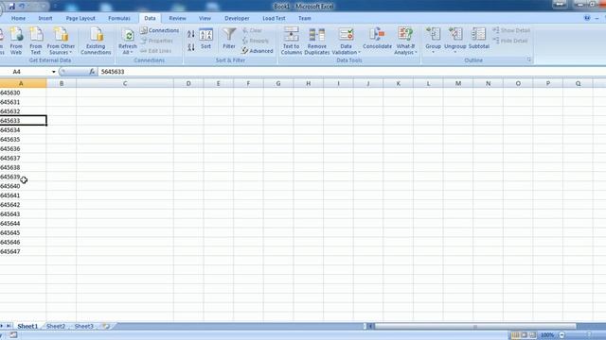Switch to Sheet3 tab
Screen dimensions: 606x340
click(84, 326)
